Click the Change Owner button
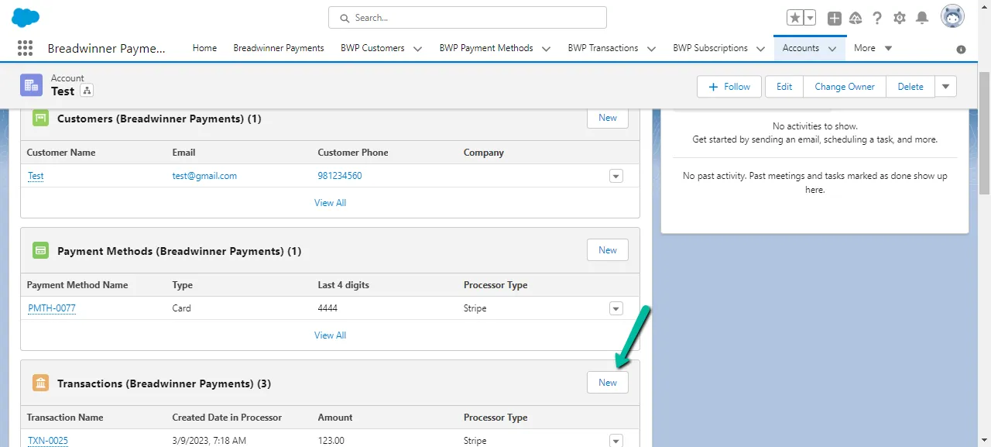 (x=845, y=87)
